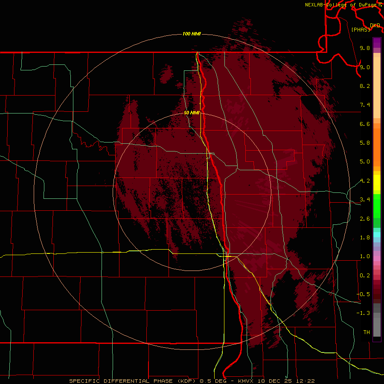Click the 1.0 color scale value

tap(365, 256)
